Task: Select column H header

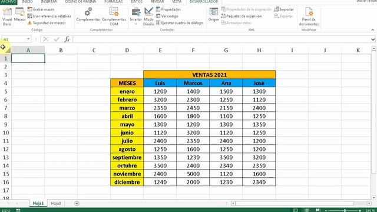Action: point(259,50)
